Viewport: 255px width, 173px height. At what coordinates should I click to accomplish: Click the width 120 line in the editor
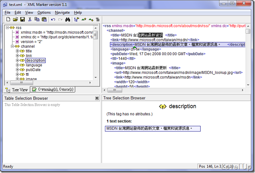132,82
